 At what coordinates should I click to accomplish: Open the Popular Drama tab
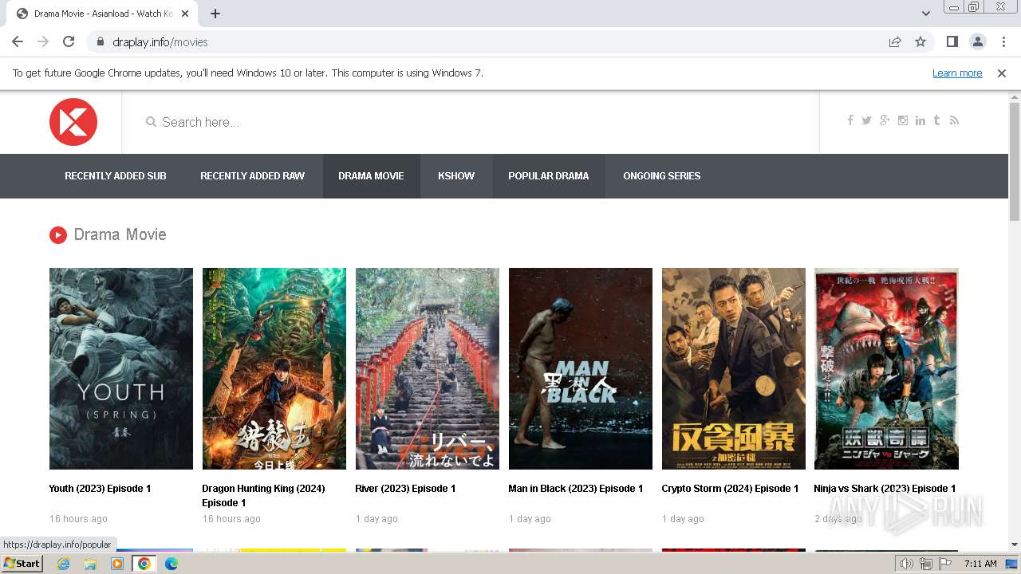pyautogui.click(x=549, y=175)
